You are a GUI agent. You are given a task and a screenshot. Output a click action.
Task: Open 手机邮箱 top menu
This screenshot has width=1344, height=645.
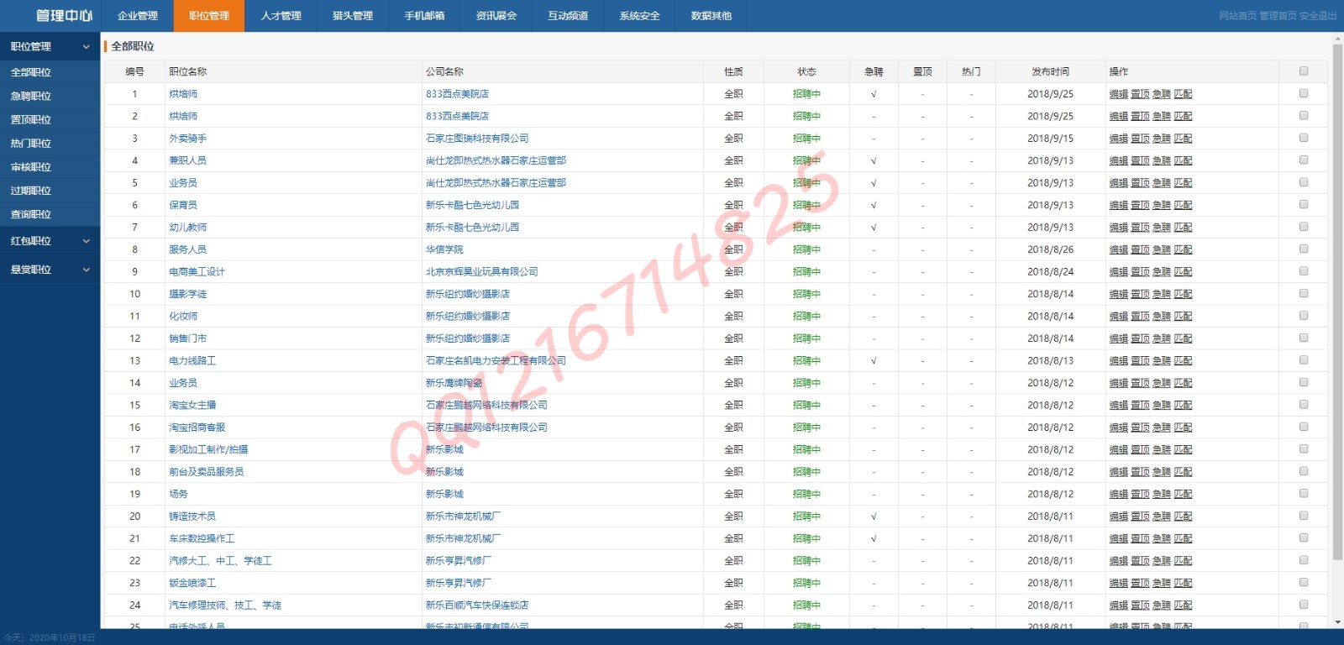pyautogui.click(x=424, y=16)
